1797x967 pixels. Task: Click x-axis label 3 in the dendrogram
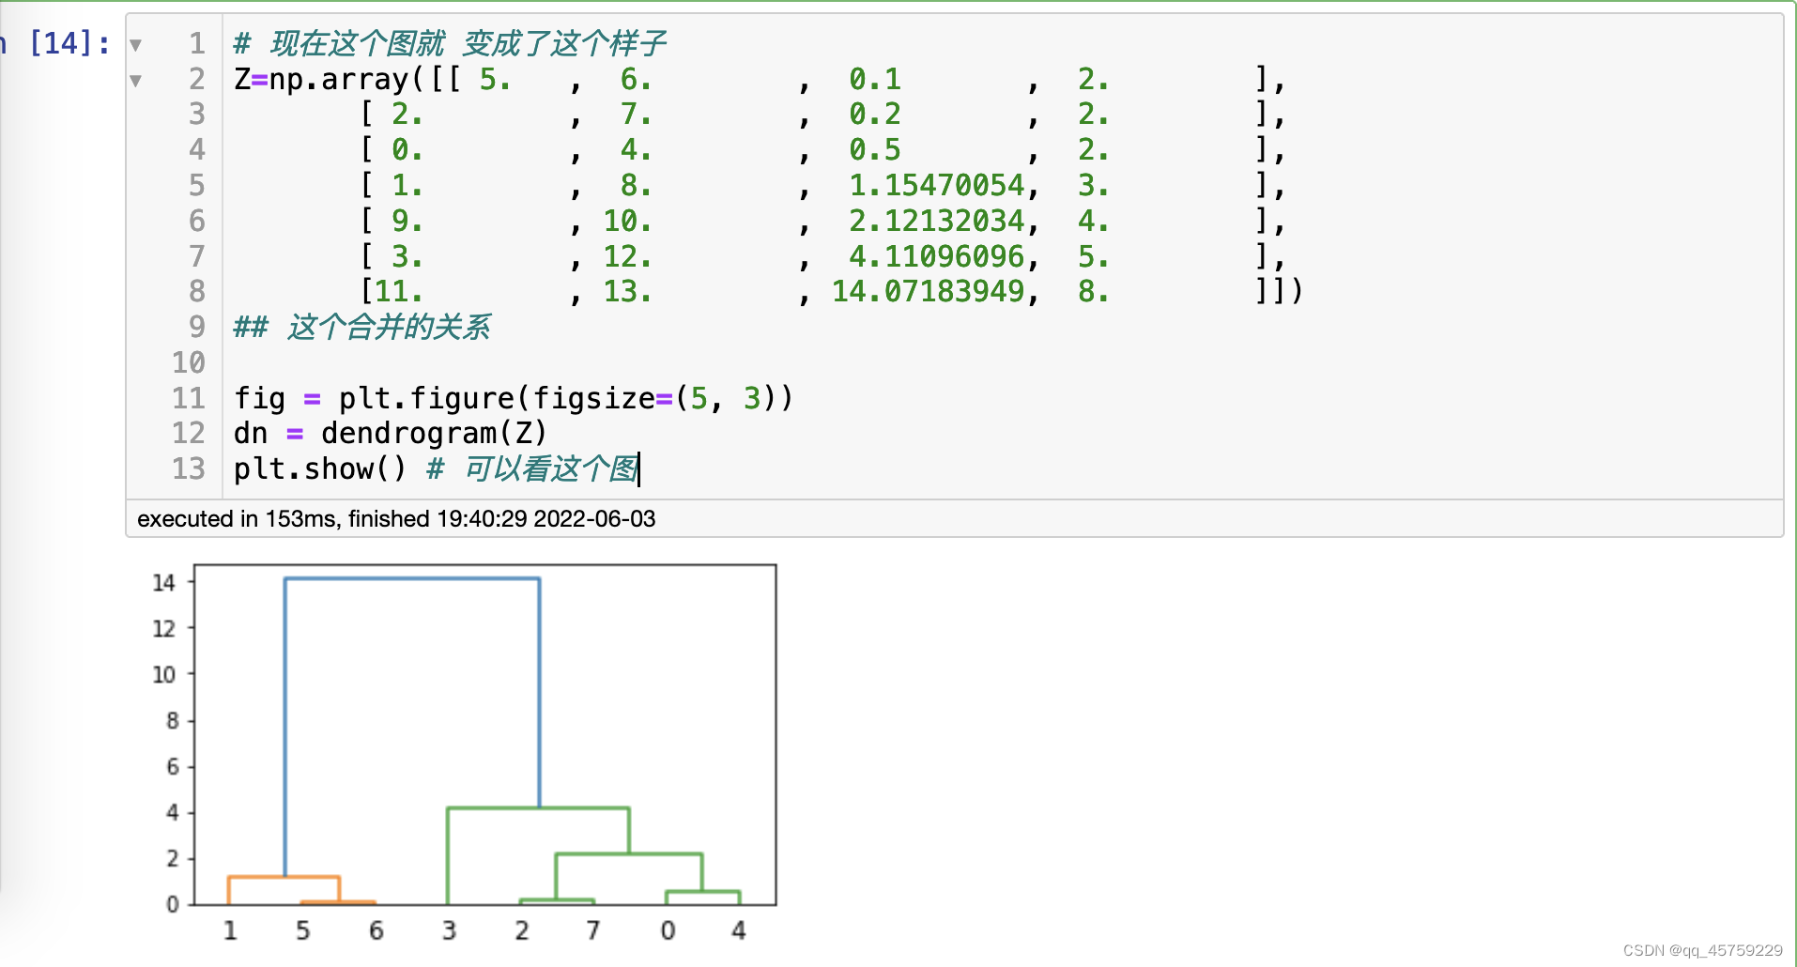[449, 930]
